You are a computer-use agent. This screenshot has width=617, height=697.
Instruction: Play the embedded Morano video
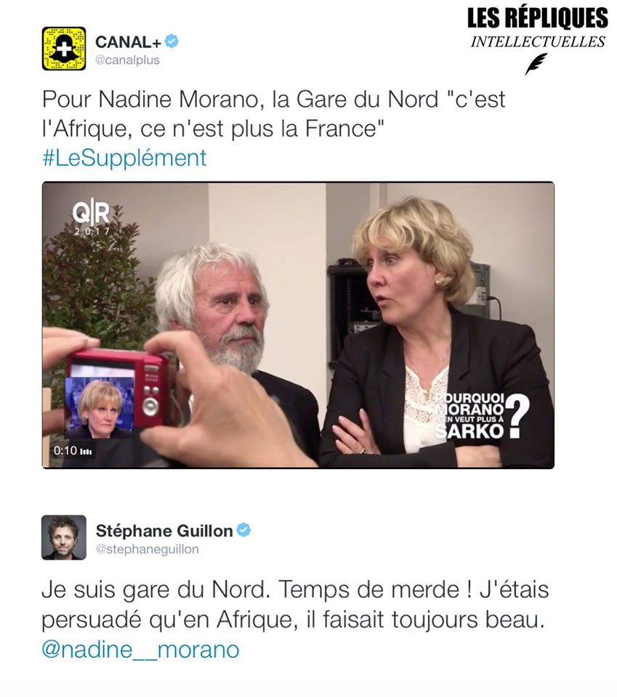coord(298,325)
